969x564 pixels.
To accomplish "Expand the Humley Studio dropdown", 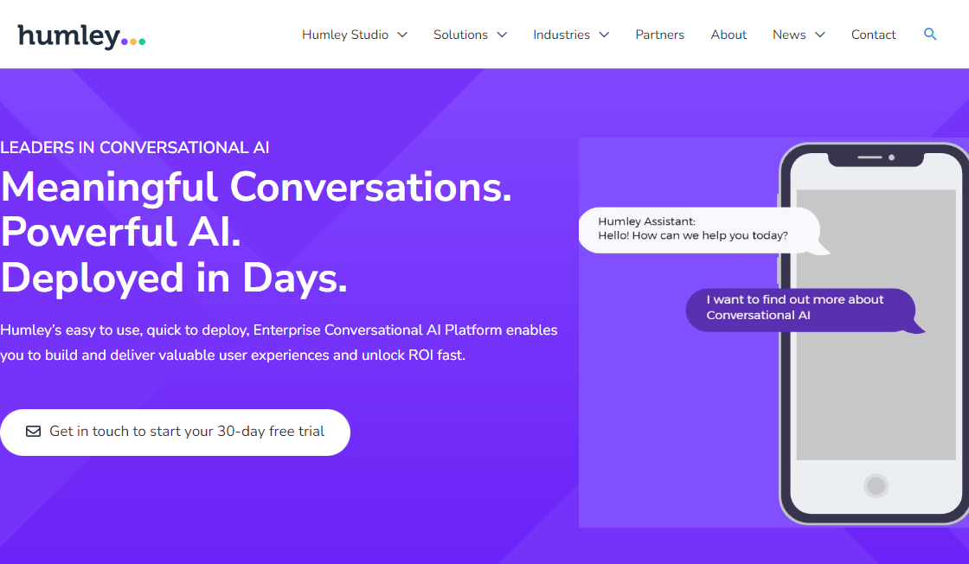I will coord(345,35).
